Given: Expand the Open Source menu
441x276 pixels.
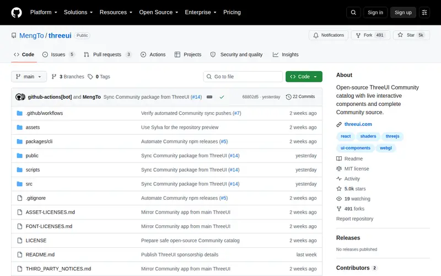Looking at the screenshot, I should pos(159,12).
